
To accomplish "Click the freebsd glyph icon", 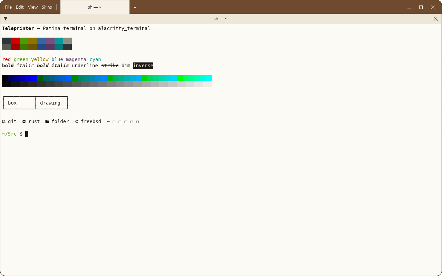I will (77, 121).
